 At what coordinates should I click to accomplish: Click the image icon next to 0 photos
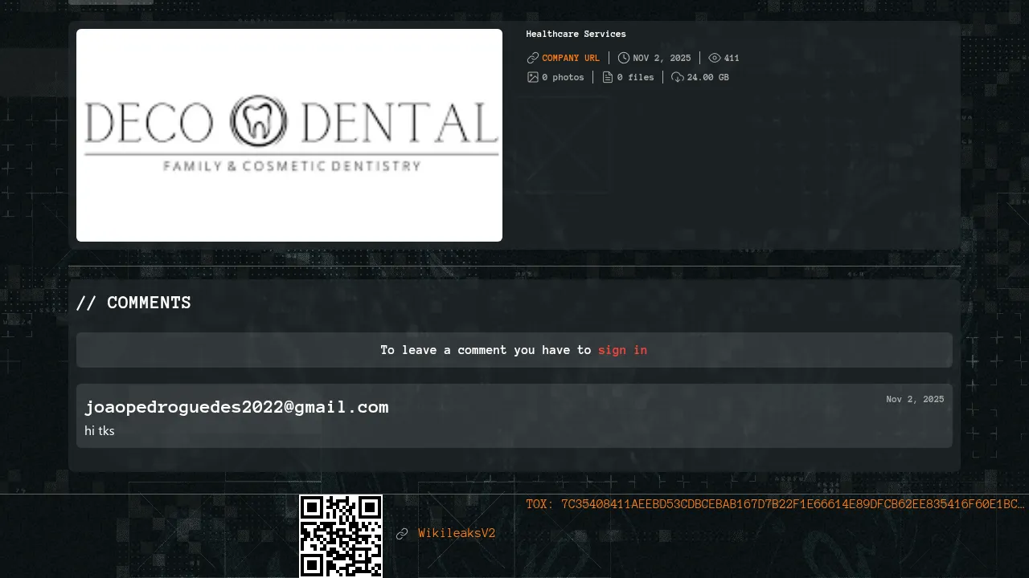coord(532,77)
